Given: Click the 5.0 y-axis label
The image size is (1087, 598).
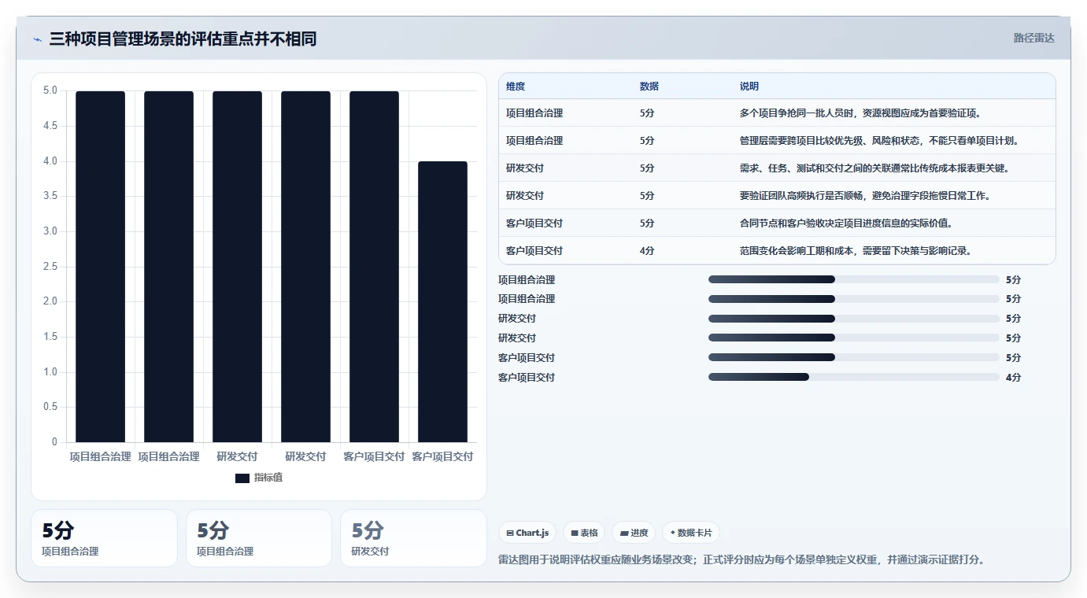Looking at the screenshot, I should [50, 90].
